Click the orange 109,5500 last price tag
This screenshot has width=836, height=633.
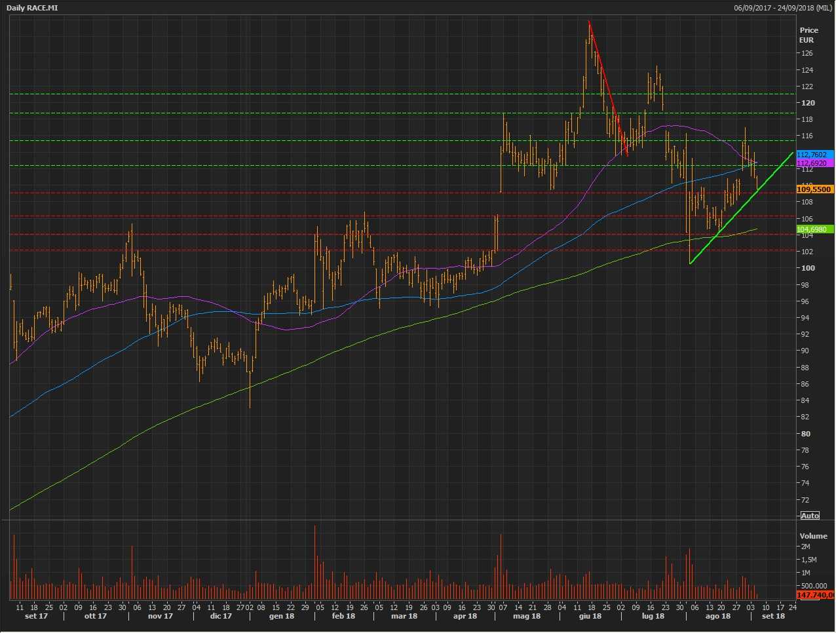(x=814, y=189)
